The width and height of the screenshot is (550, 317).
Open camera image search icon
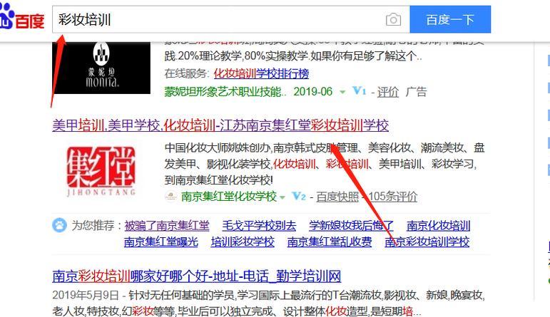click(x=393, y=20)
